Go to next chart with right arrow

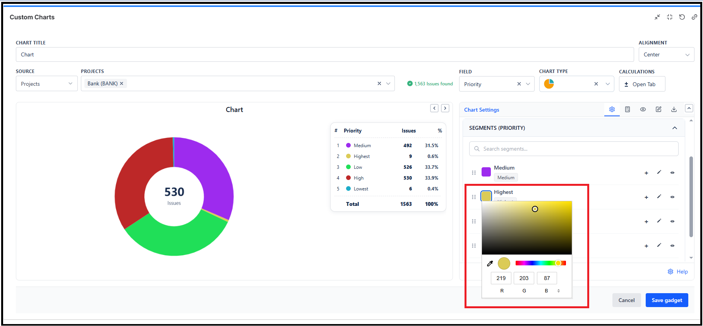click(x=445, y=108)
